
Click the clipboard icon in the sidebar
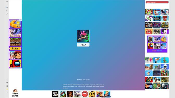[x=7, y=86]
